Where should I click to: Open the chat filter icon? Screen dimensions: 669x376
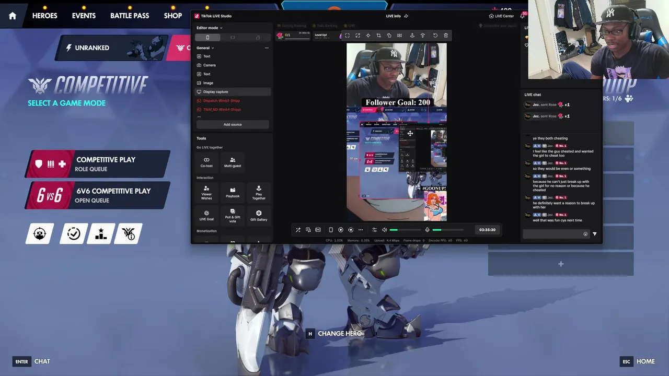(594, 234)
